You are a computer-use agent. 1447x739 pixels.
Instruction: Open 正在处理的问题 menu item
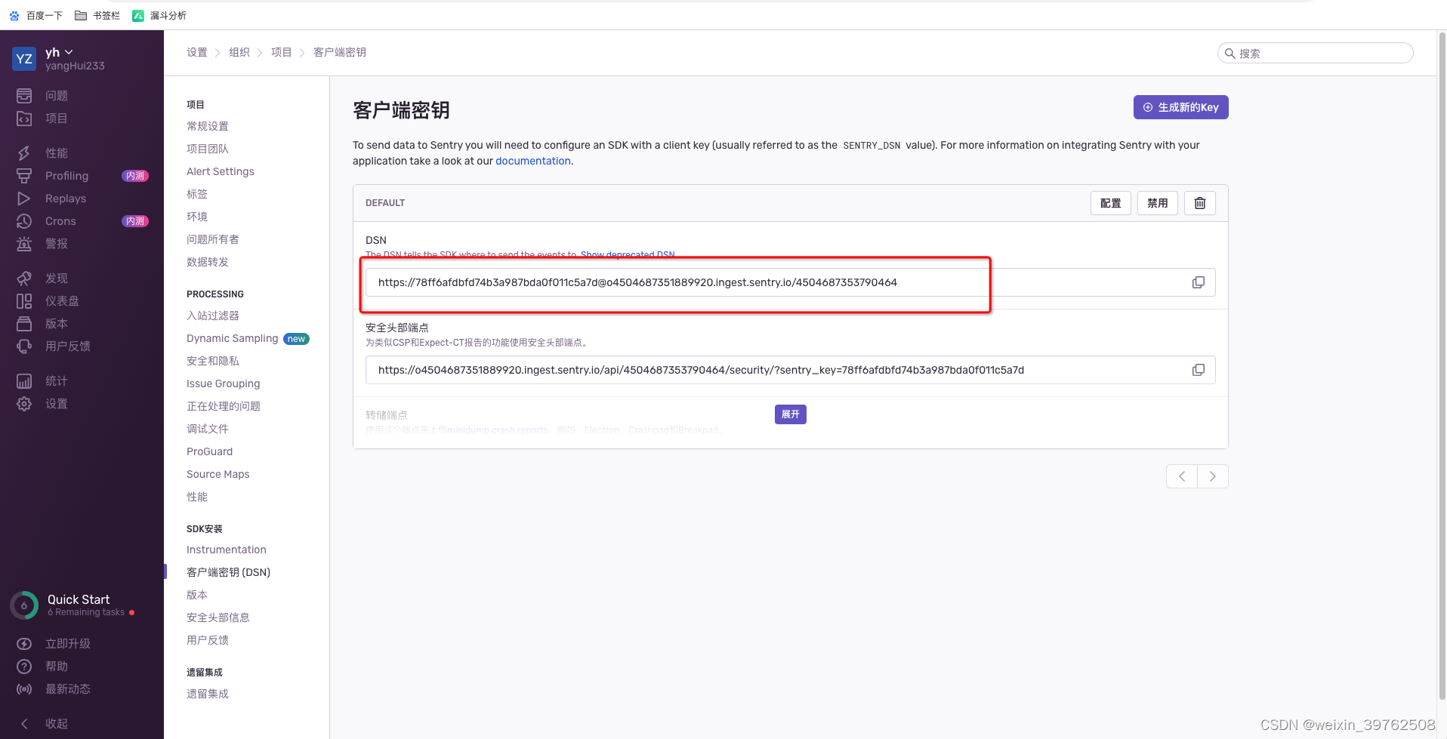224,406
